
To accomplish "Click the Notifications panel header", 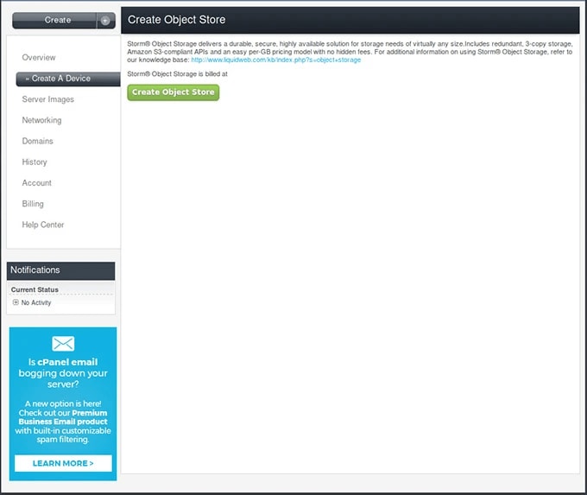I will coord(60,270).
